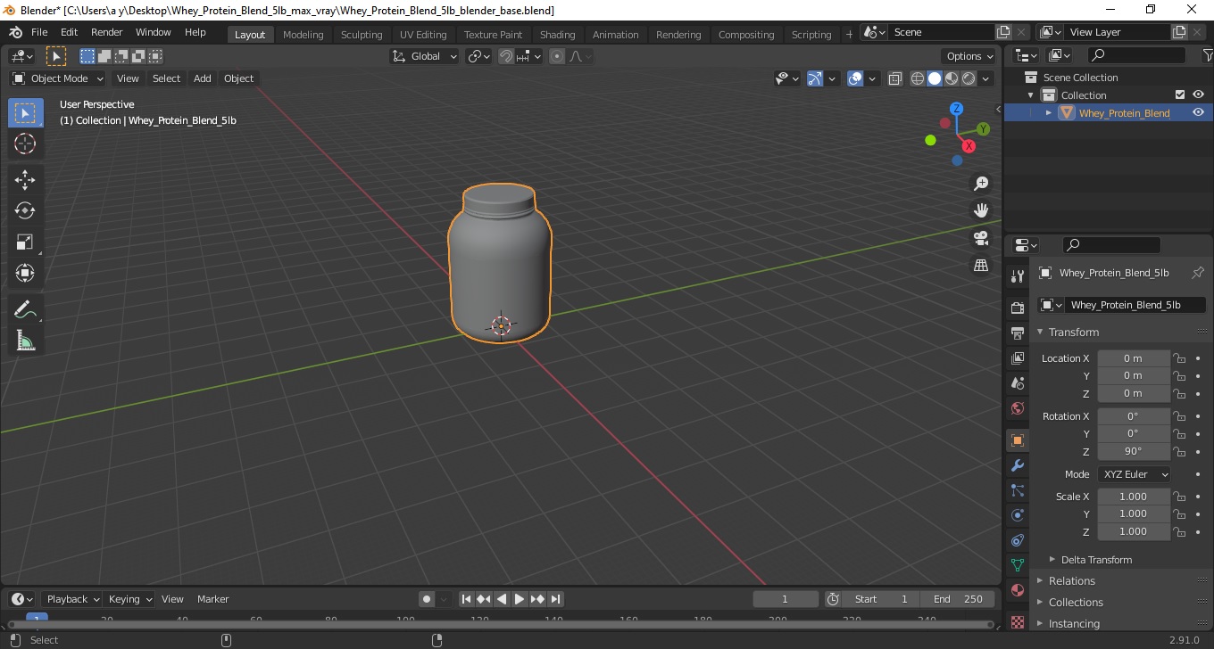The height and width of the screenshot is (649, 1214).
Task: Toggle snapping magnet button
Action: click(506, 56)
